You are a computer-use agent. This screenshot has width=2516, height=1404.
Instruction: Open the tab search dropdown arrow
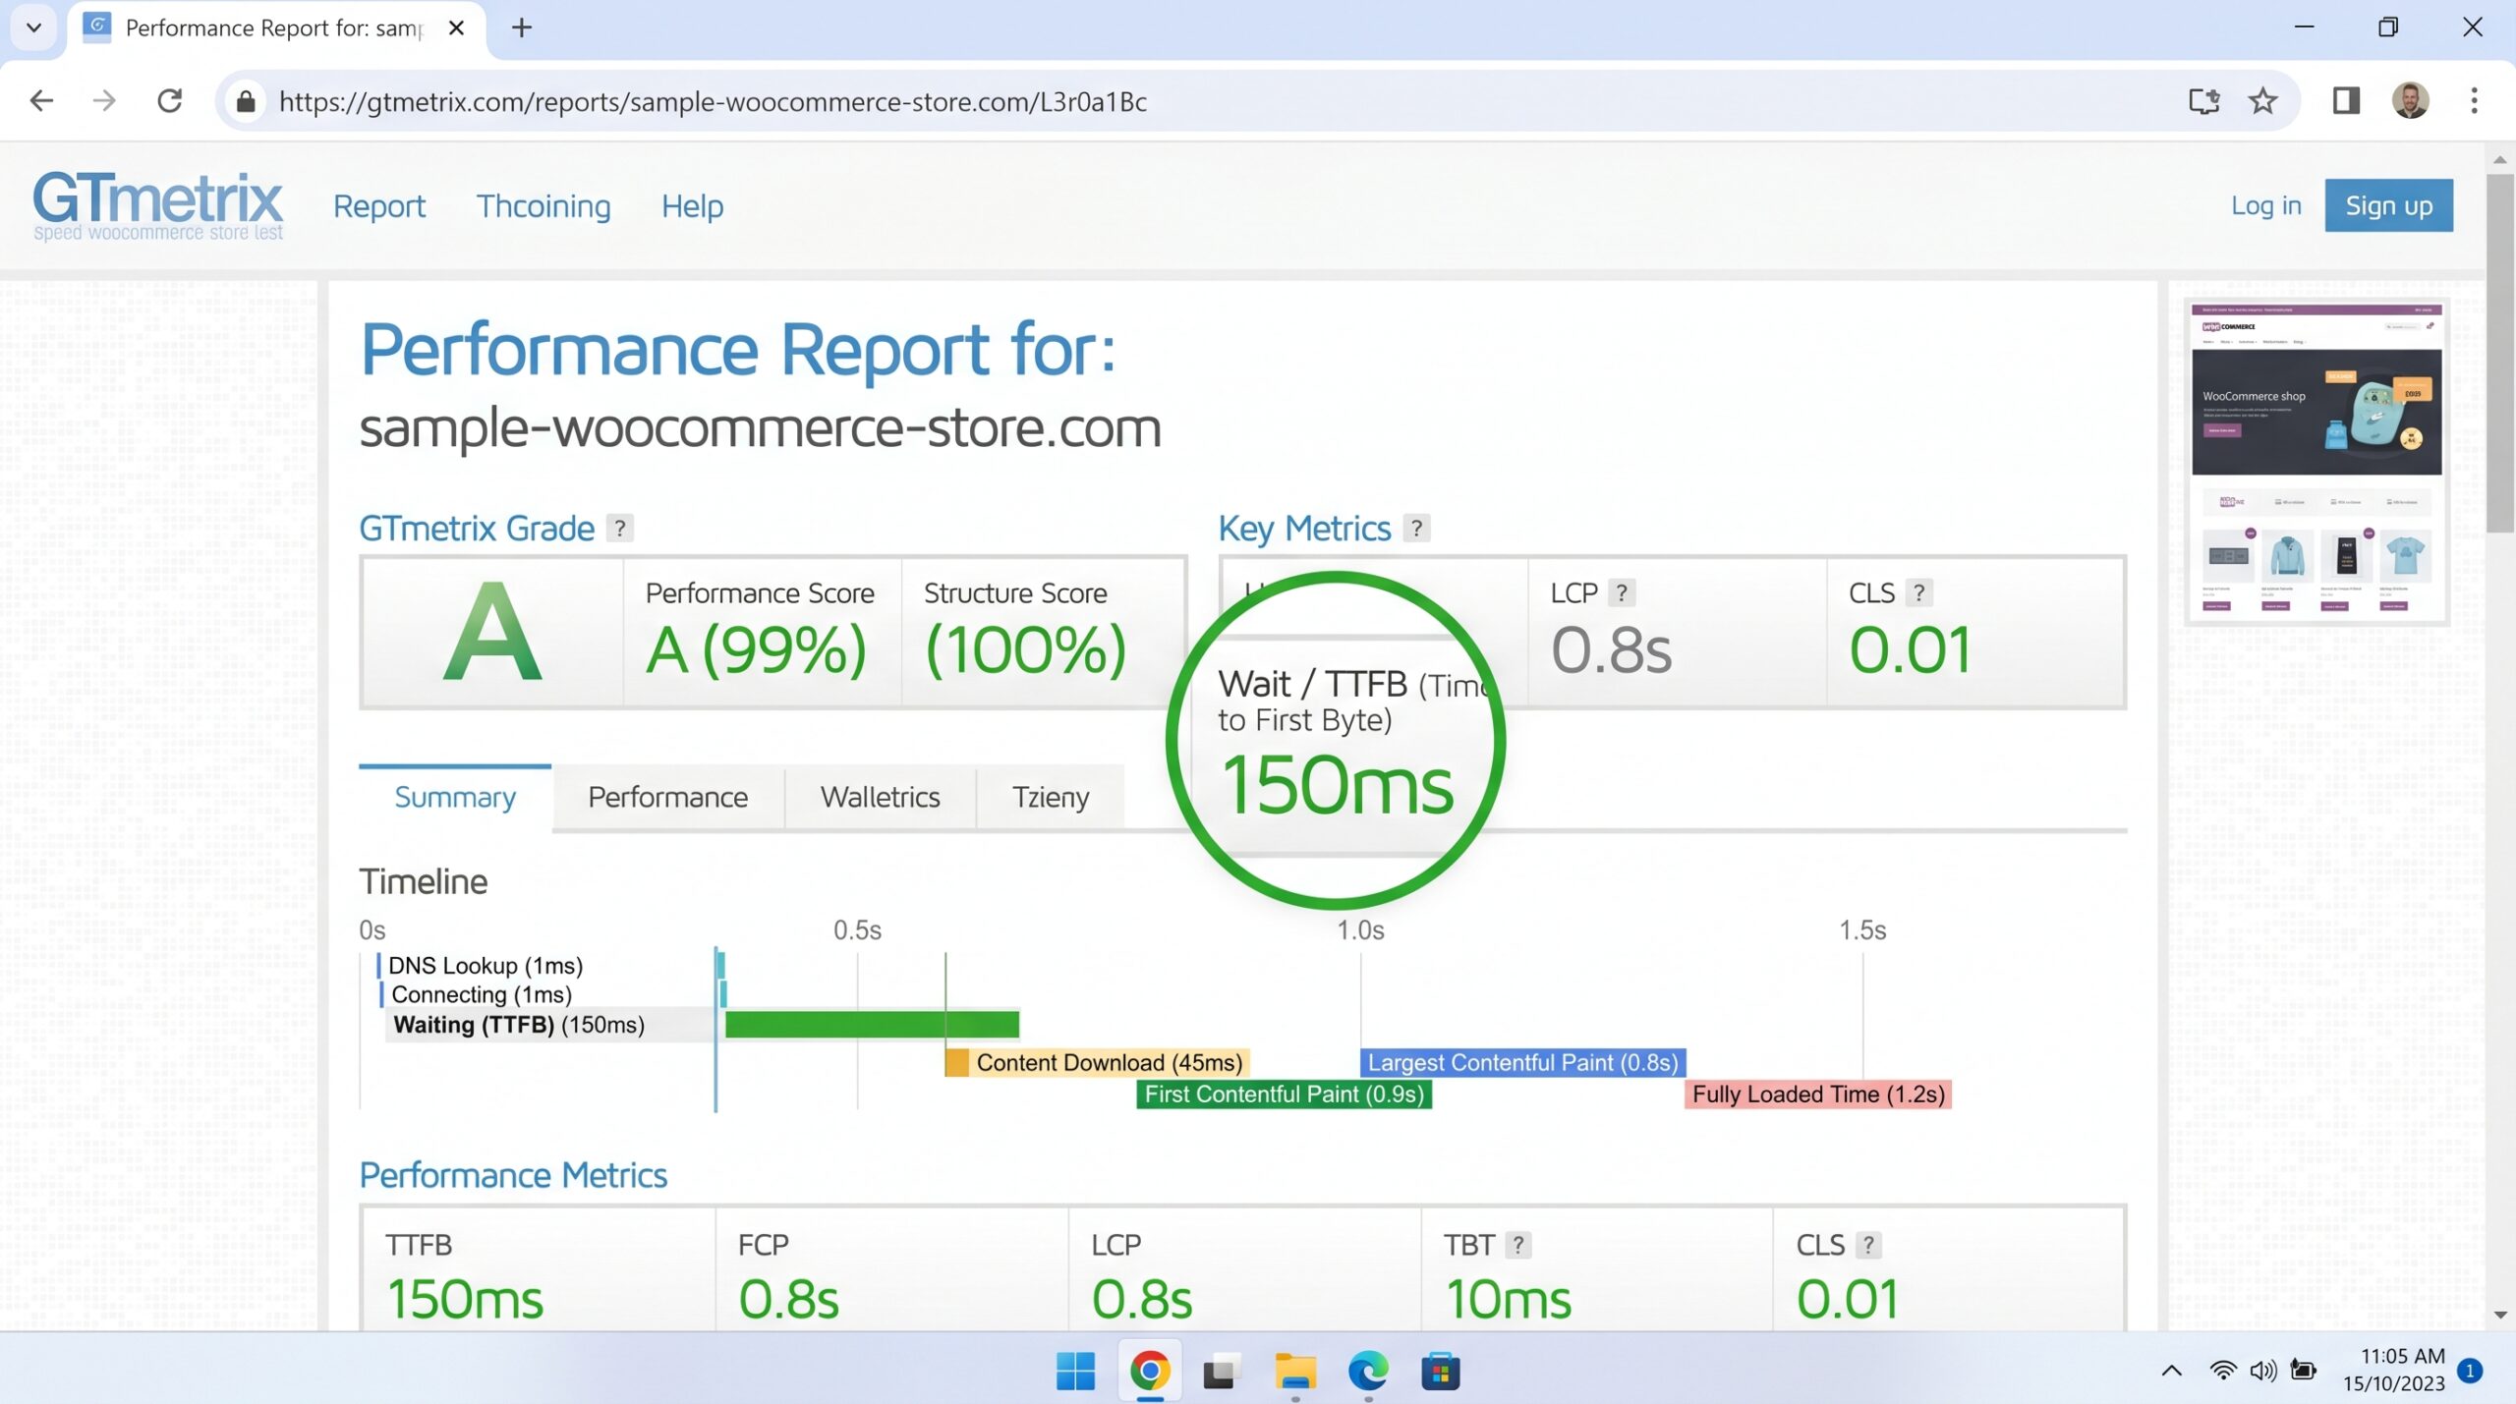(x=33, y=28)
